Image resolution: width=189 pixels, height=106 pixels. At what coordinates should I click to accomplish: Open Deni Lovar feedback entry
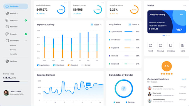point(167,94)
